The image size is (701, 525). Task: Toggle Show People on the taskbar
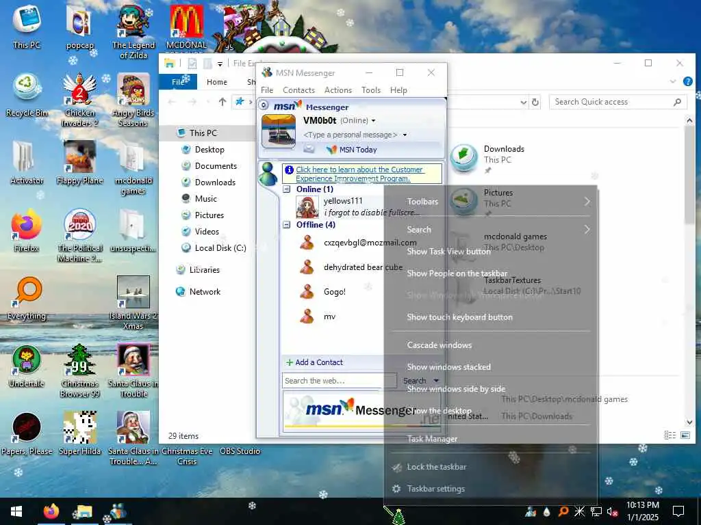(490, 273)
